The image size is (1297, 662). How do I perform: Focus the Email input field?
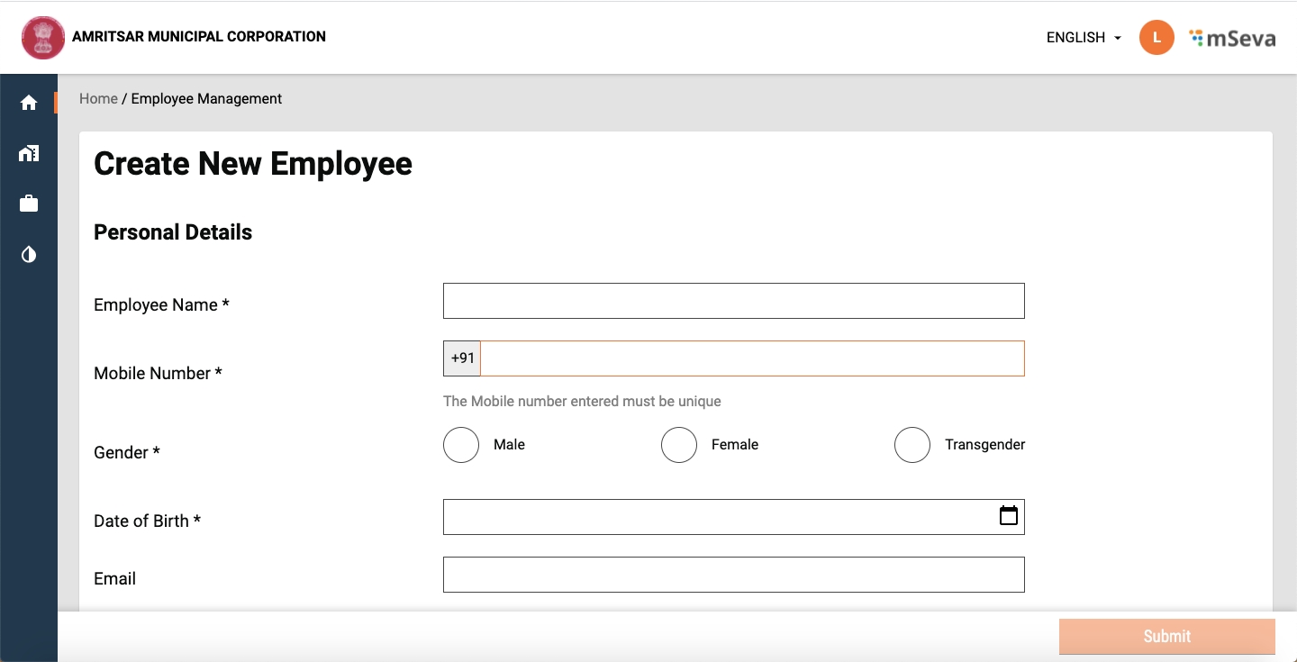pos(733,575)
